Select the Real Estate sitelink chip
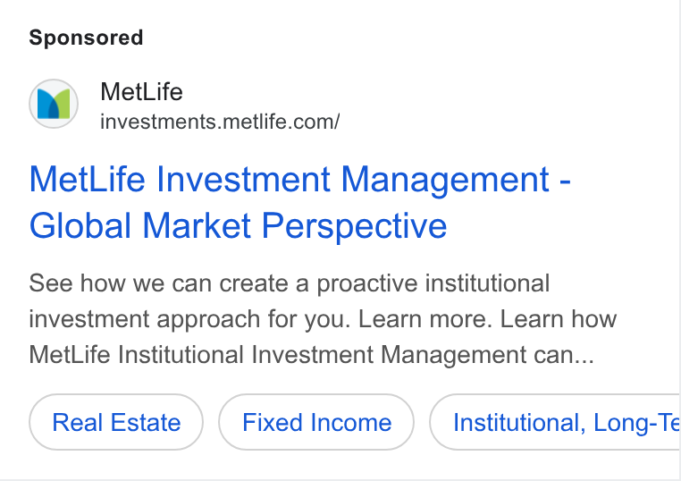 click(116, 422)
